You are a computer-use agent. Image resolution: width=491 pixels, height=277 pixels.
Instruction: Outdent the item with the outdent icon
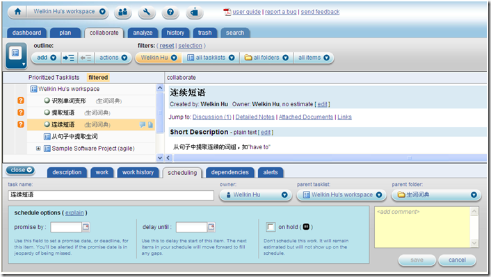click(x=86, y=58)
